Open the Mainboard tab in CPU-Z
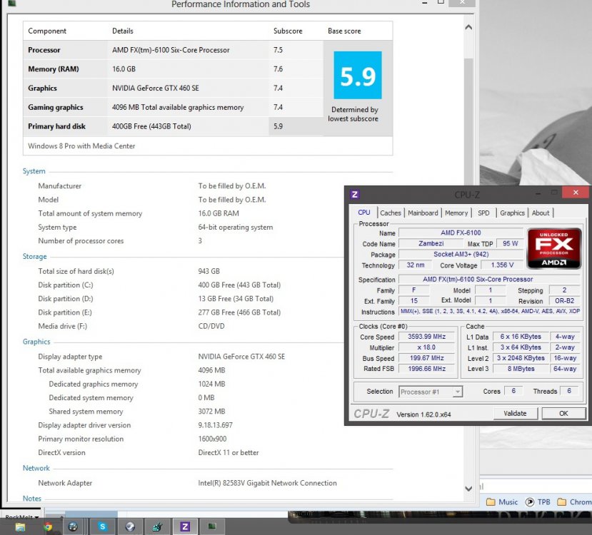The height and width of the screenshot is (535, 592). pos(423,213)
